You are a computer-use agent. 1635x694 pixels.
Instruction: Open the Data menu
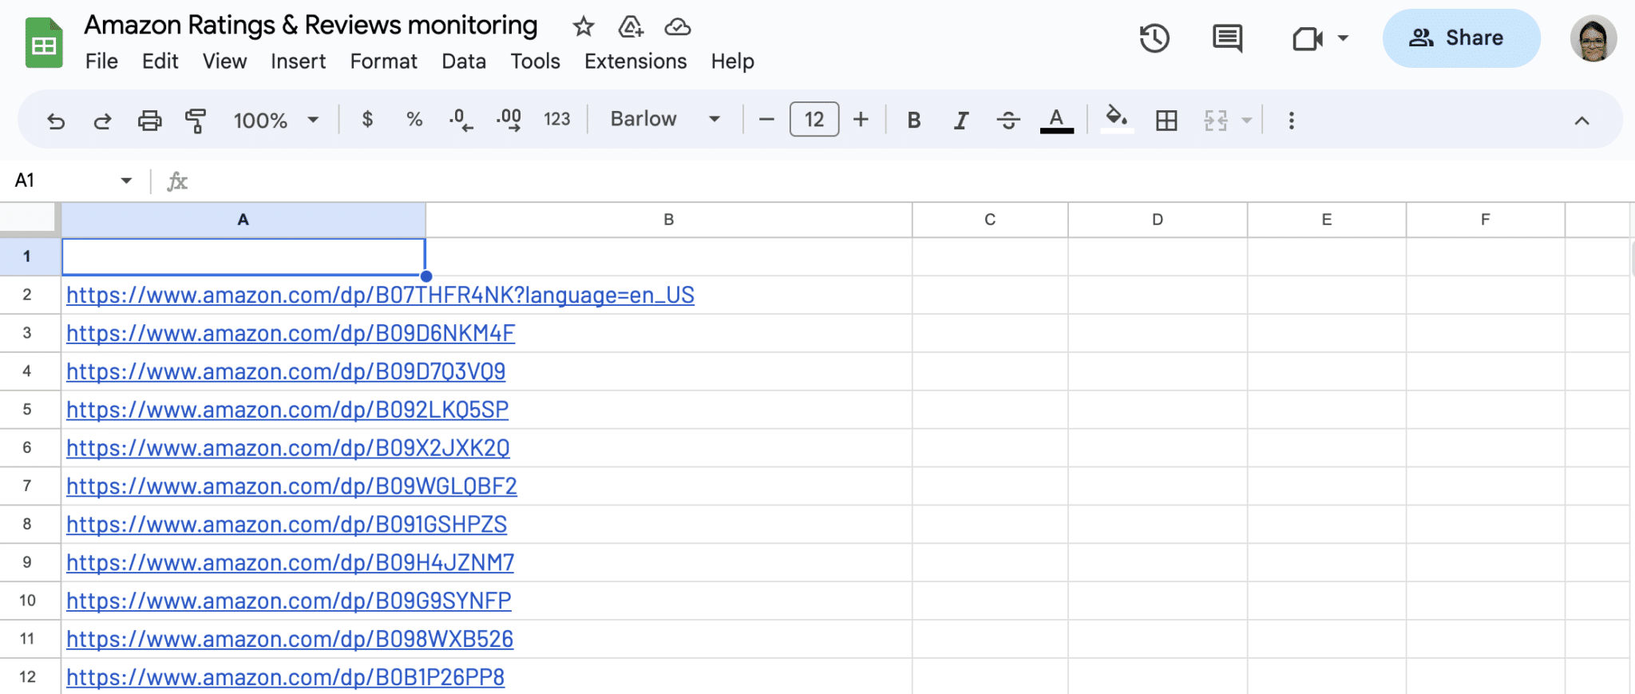[x=463, y=61]
